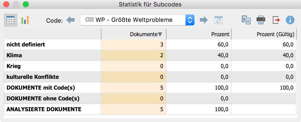
Task: Switch to table view icon
Action: tap(11, 20)
